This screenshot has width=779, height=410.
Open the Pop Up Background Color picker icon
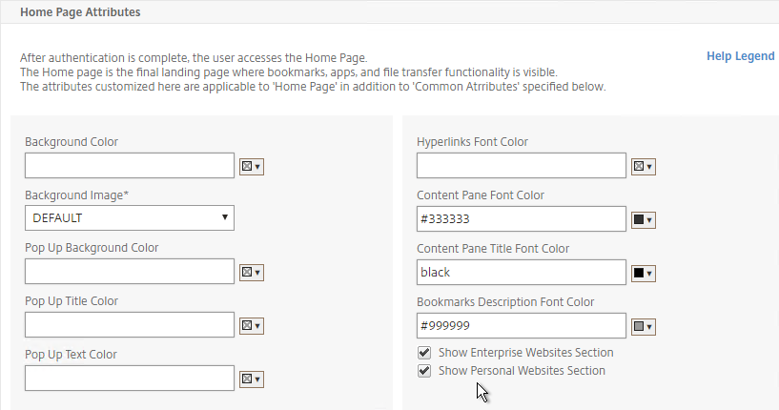click(252, 272)
